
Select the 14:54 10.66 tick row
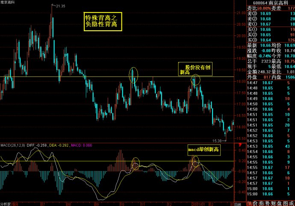(x=268, y=152)
